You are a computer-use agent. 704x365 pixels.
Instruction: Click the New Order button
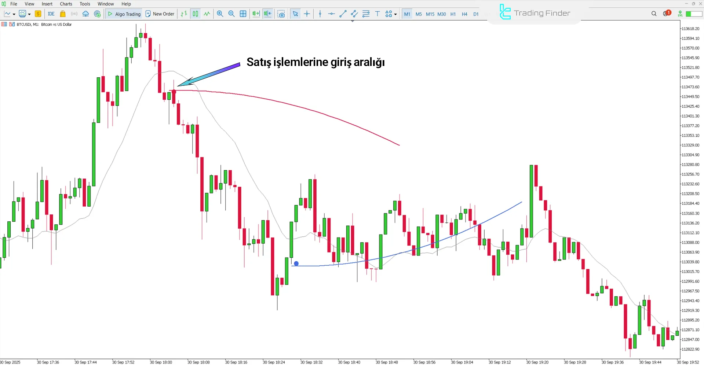160,14
